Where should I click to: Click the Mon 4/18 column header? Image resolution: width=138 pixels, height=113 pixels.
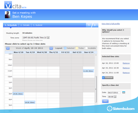click(x=19, y=52)
